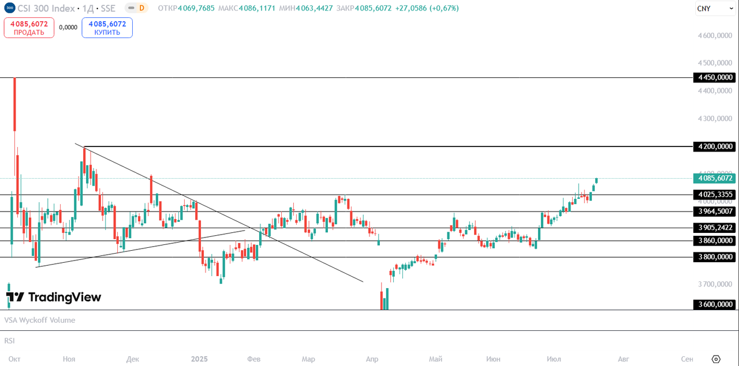Click the CSI 300 symbol logo icon

pyautogui.click(x=9, y=8)
